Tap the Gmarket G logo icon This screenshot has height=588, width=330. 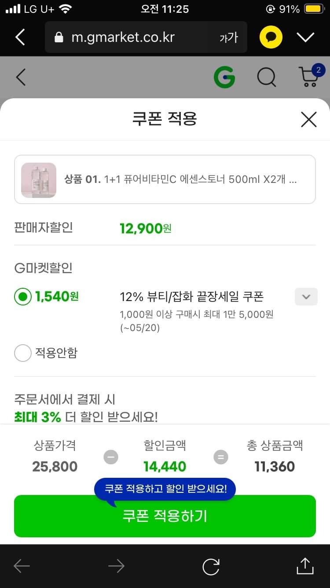pyautogui.click(x=224, y=78)
